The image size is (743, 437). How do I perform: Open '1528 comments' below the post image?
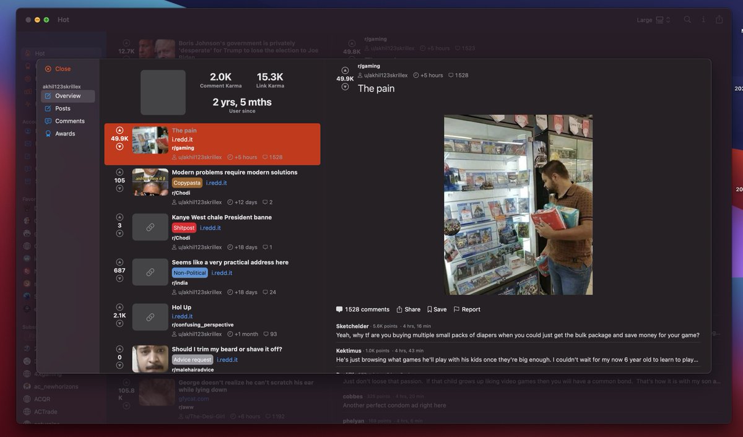point(363,309)
